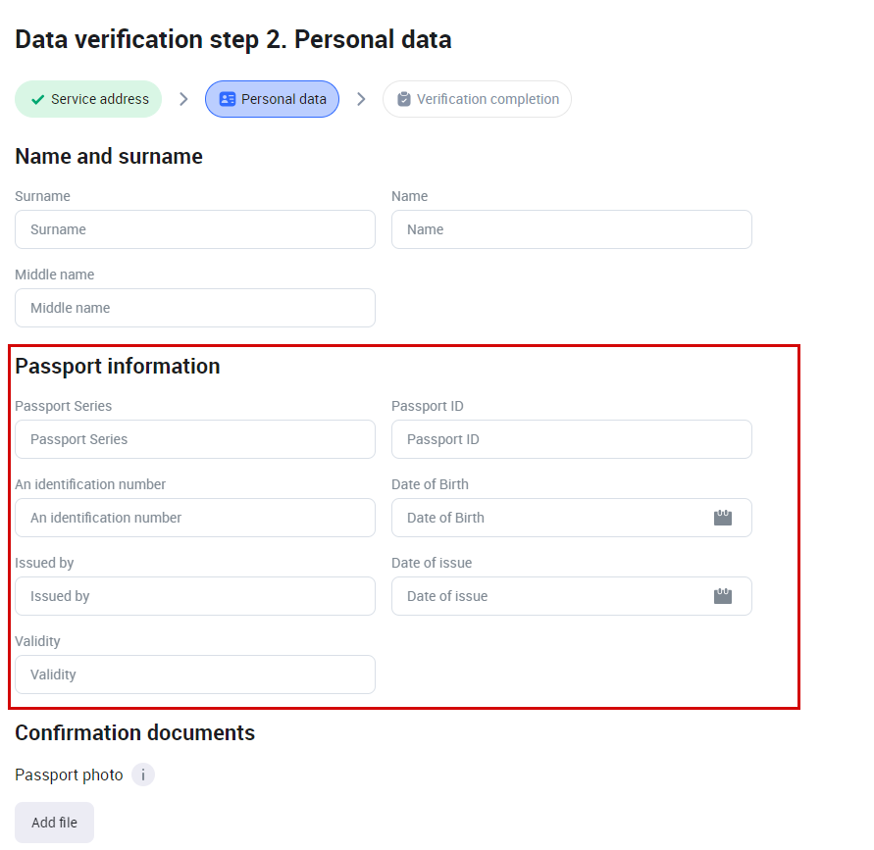This screenshot has width=874, height=850.
Task: Focus the Surname input field
Action: 194,229
